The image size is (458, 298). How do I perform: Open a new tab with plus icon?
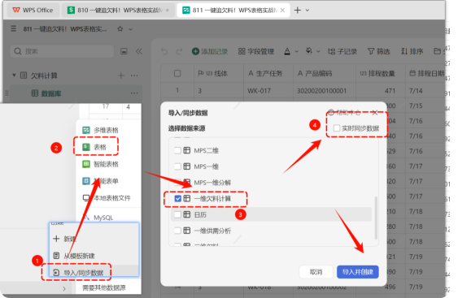[298, 11]
